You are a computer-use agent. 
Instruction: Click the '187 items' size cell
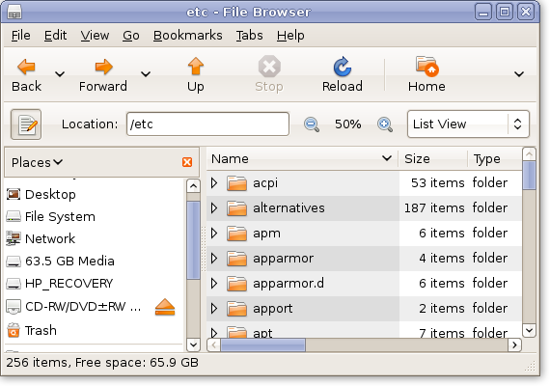tap(434, 208)
